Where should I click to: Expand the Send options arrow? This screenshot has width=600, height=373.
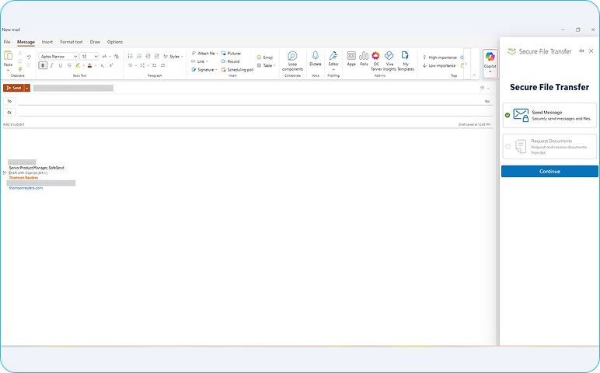pos(27,89)
